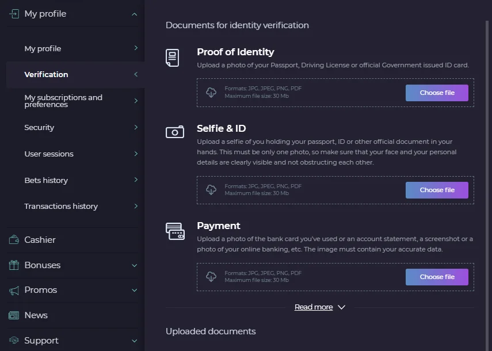Choose file for Payment document
The height and width of the screenshot is (351, 492).
[437, 277]
